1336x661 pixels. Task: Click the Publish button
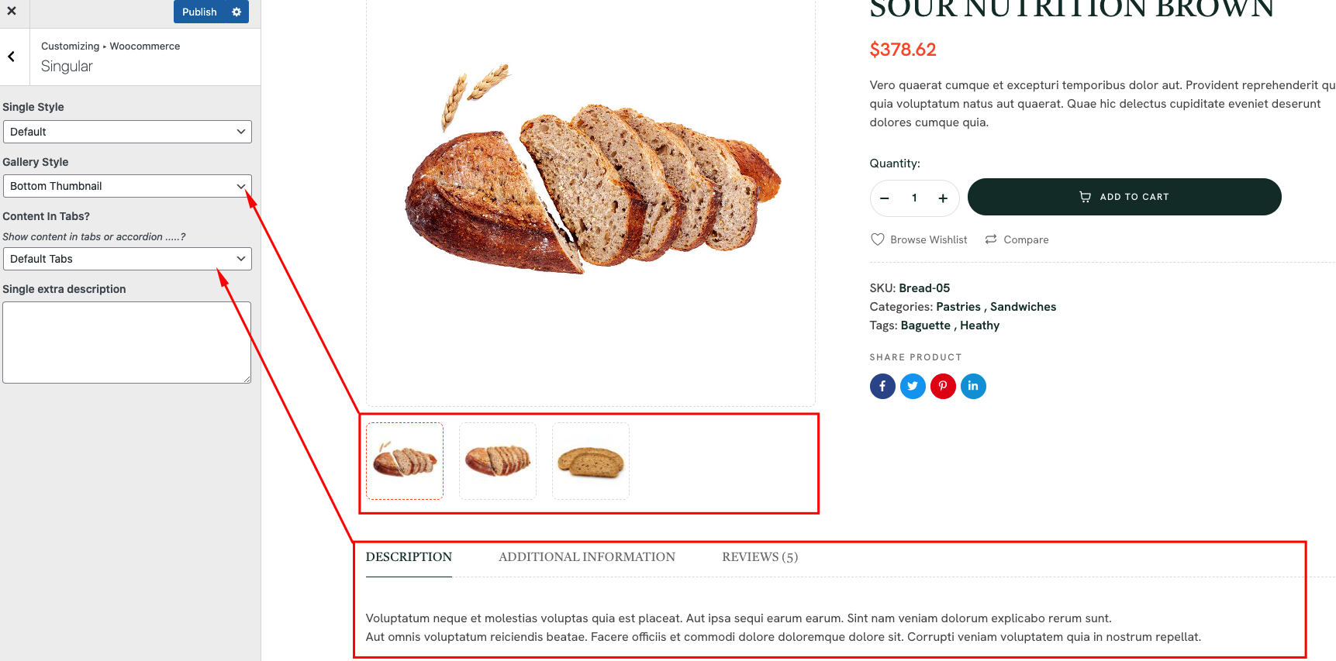(x=199, y=12)
